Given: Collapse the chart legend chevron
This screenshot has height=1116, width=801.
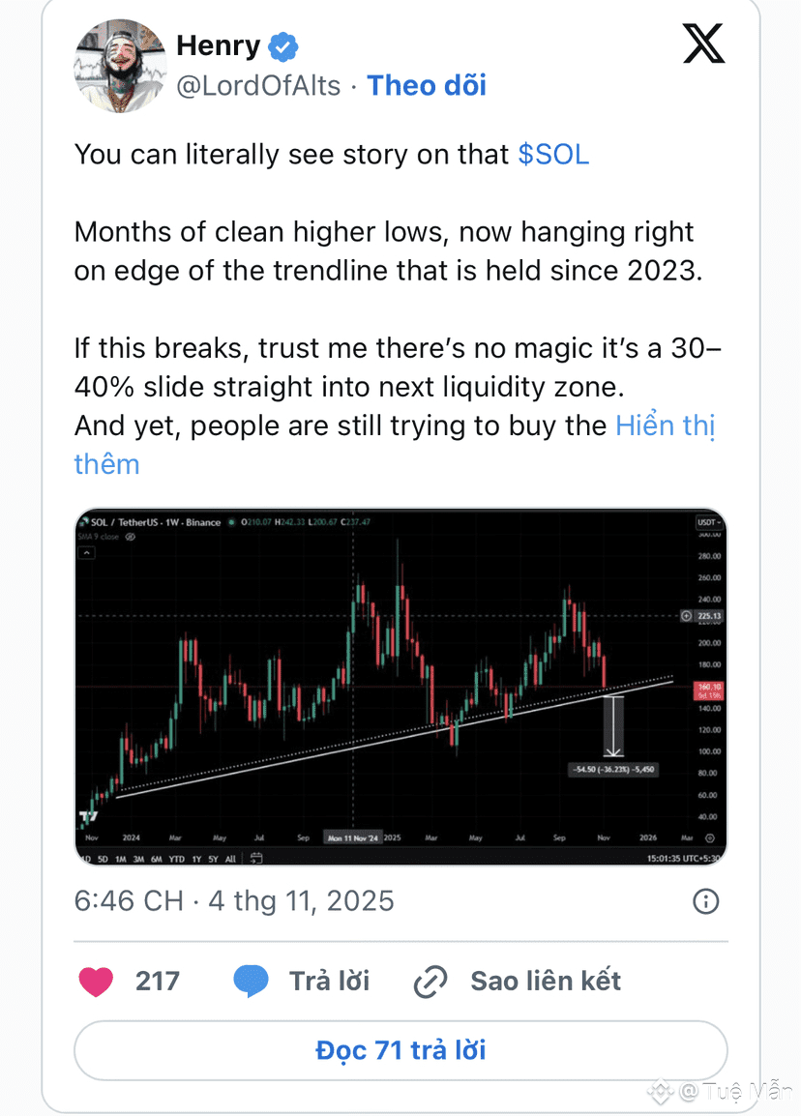Looking at the screenshot, I should click(x=87, y=553).
